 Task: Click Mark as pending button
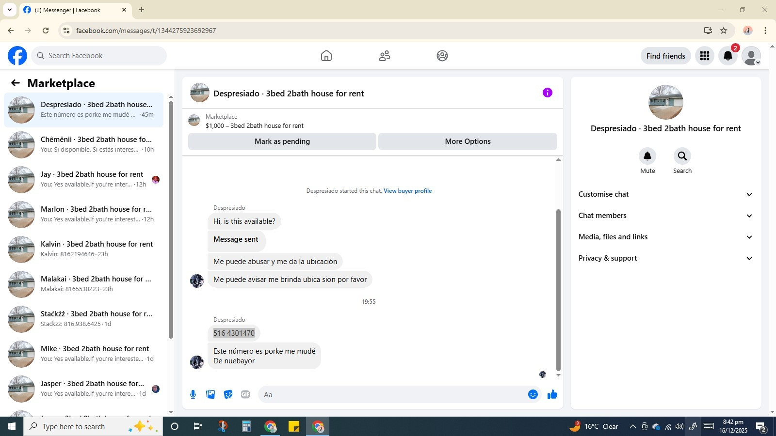click(x=282, y=141)
